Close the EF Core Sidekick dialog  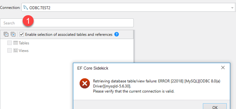[223, 68]
